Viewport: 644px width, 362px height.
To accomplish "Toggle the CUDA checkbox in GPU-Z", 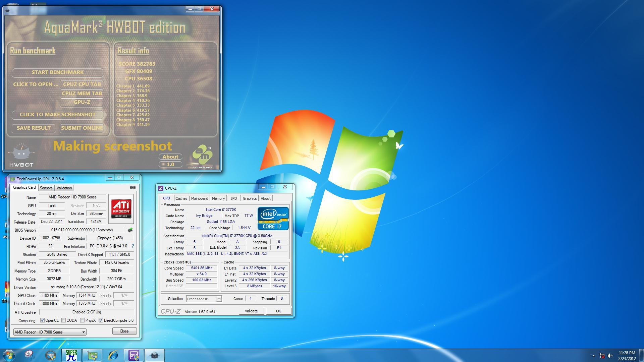I will [63, 320].
